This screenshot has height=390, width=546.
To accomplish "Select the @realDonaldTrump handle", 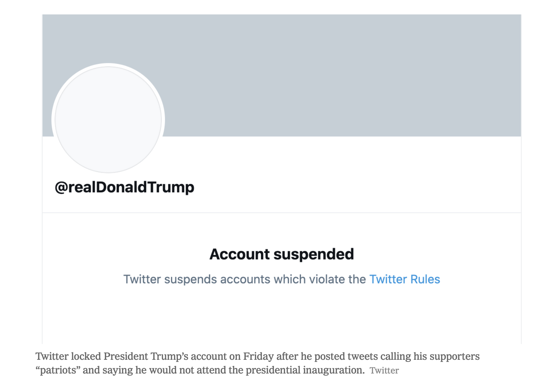I will click(x=124, y=187).
